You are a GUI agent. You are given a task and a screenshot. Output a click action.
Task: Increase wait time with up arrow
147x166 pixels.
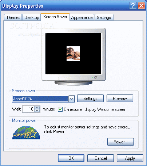point(37,108)
